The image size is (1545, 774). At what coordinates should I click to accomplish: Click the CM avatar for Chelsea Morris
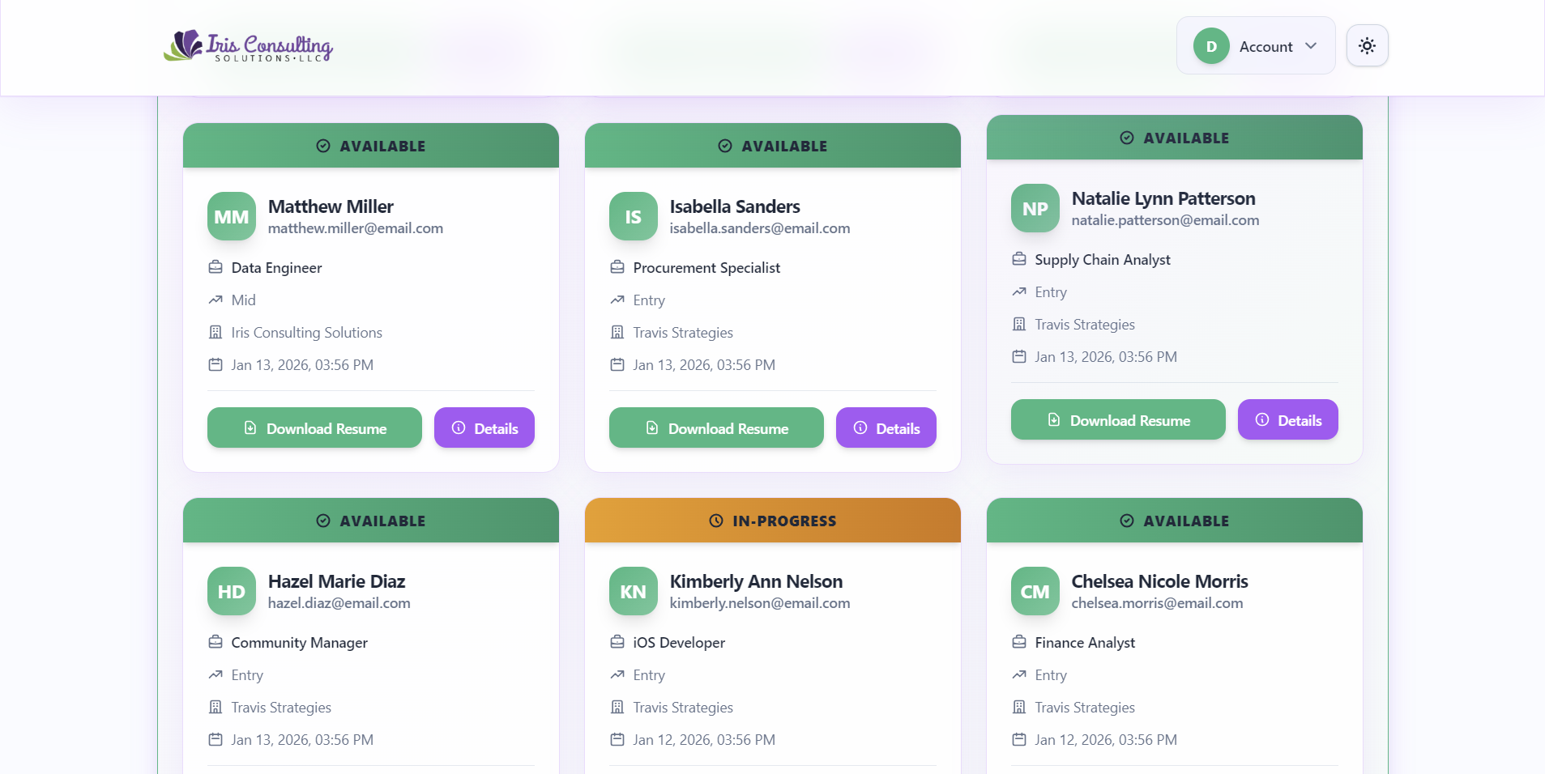(x=1035, y=591)
